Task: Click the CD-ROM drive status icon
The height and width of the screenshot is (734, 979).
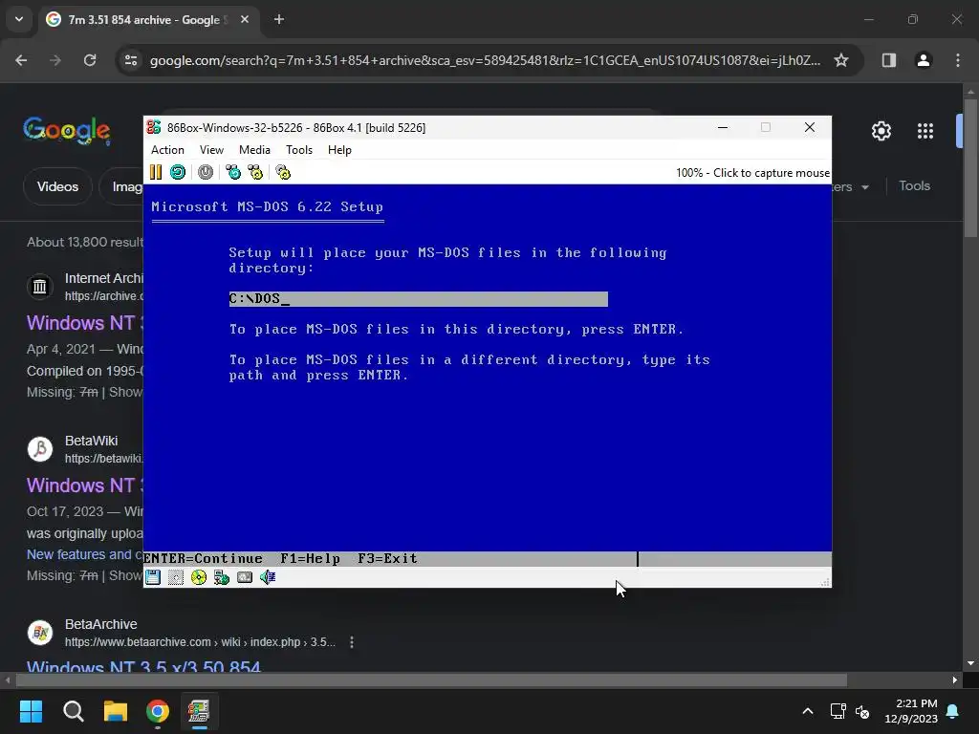Action: tap(199, 577)
